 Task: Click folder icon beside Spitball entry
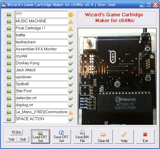(9, 84)
